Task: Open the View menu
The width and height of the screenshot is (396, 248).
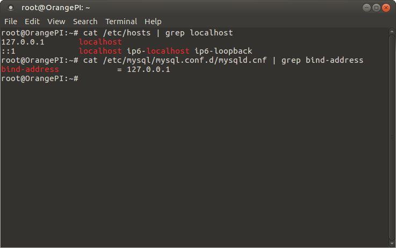Action: pyautogui.click(x=56, y=21)
